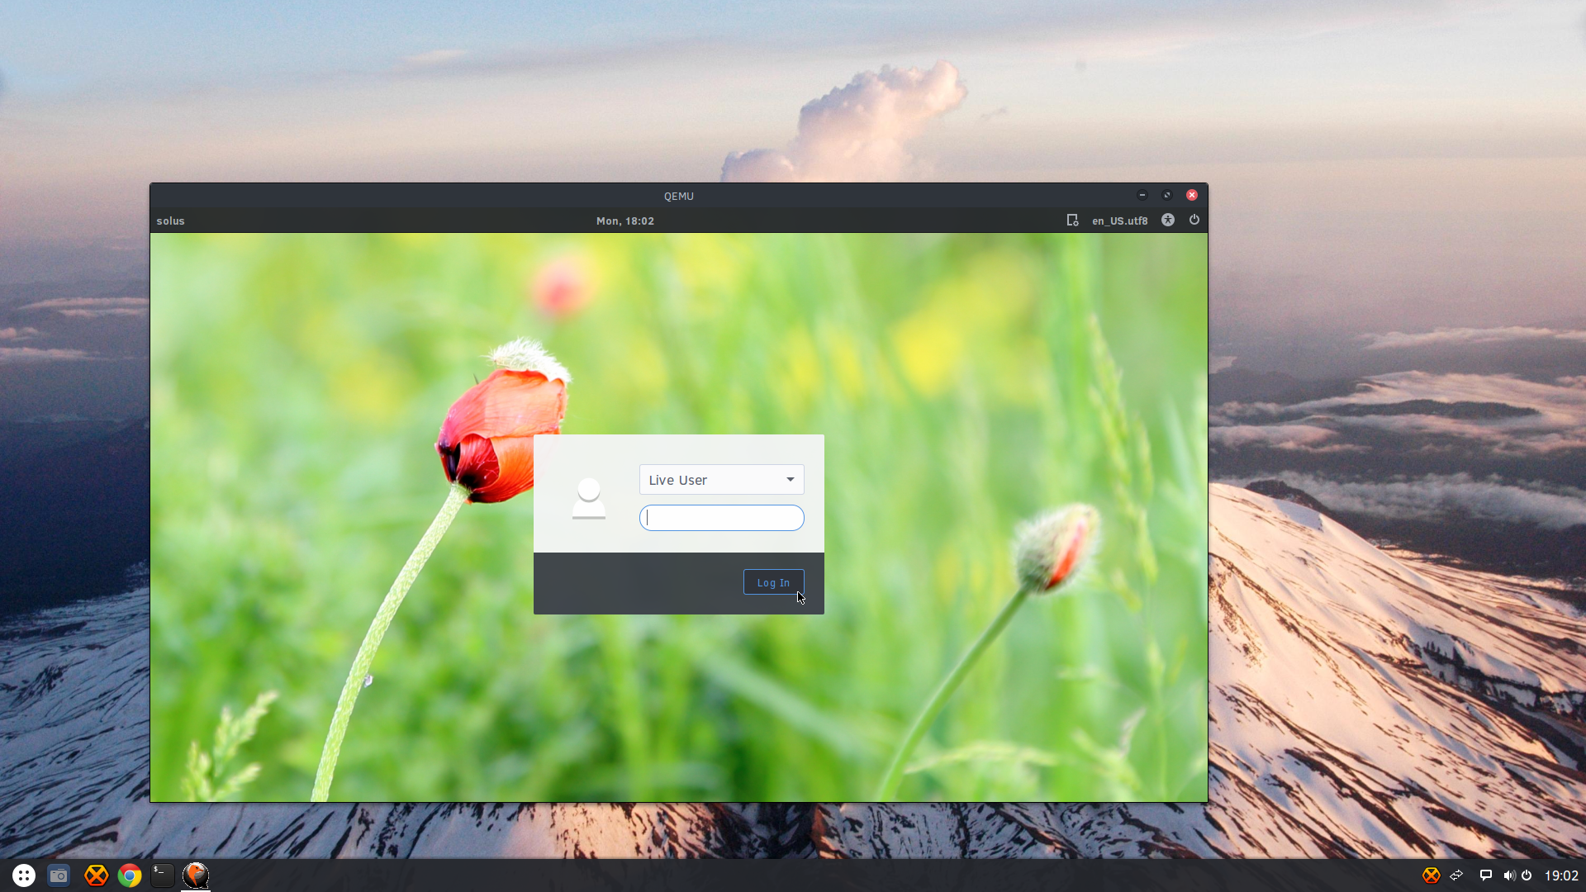Open the accessibility menu in the greeter panel

click(1168, 220)
